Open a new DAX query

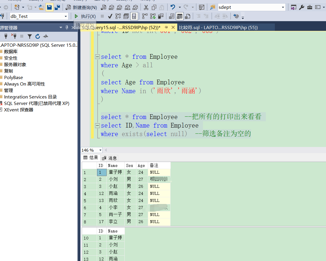pyautogui.click(x=135, y=7)
